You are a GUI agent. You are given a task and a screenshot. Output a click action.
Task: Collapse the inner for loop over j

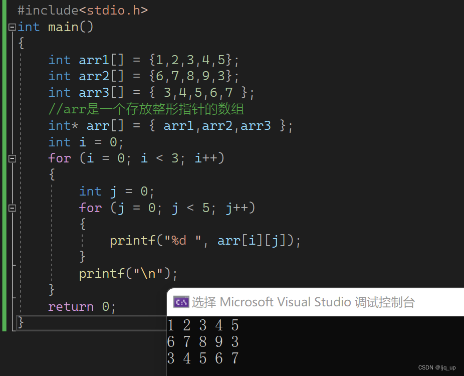[x=12, y=208]
